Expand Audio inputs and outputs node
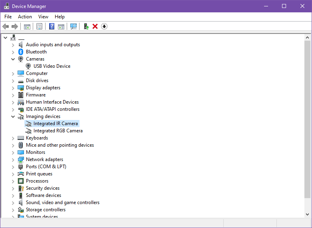Image resolution: width=312 pixels, height=228 pixels. 13,45
